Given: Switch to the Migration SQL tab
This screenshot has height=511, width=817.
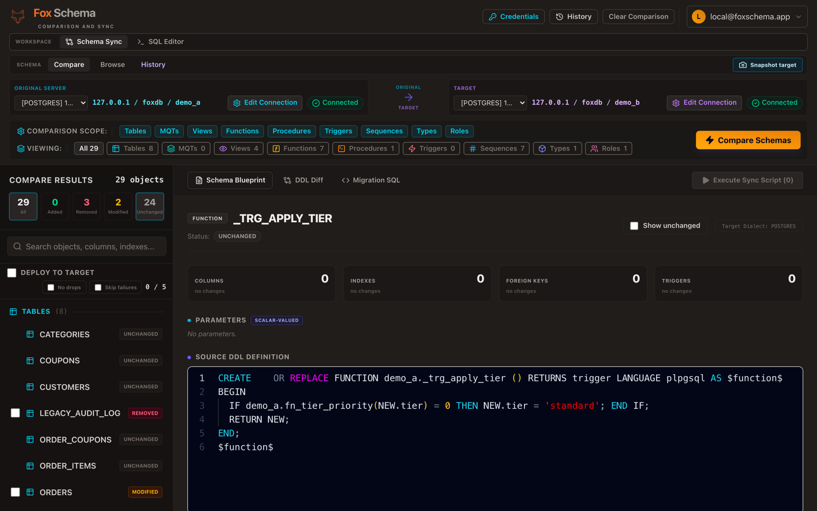Looking at the screenshot, I should (x=371, y=180).
